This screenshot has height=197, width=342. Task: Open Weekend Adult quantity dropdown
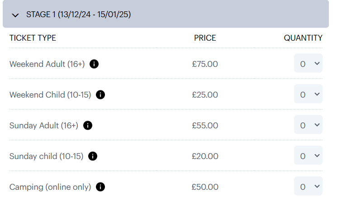(308, 63)
